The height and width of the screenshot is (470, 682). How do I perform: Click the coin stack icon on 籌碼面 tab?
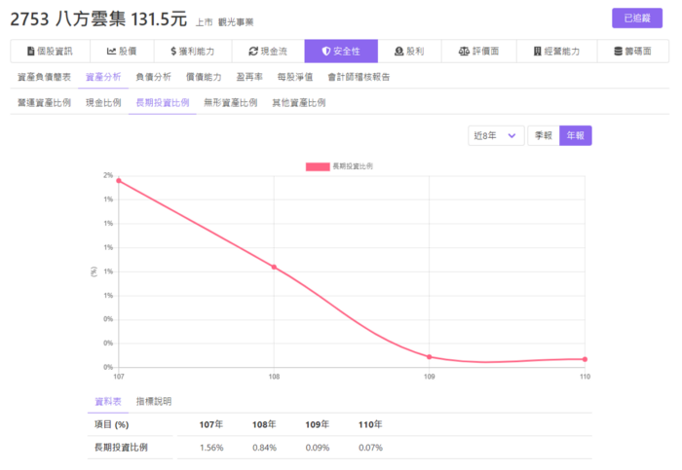(x=618, y=52)
